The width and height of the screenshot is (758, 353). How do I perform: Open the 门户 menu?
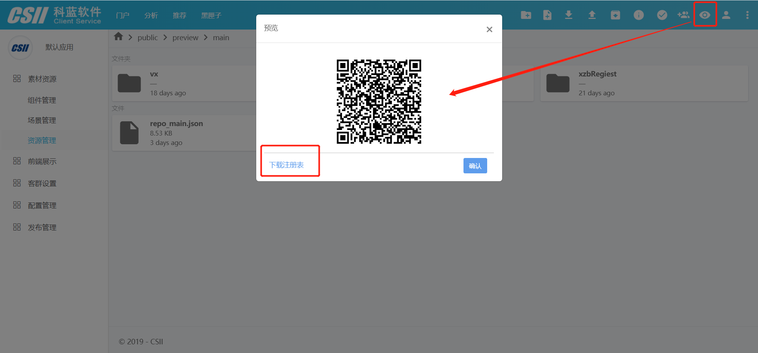pos(123,15)
